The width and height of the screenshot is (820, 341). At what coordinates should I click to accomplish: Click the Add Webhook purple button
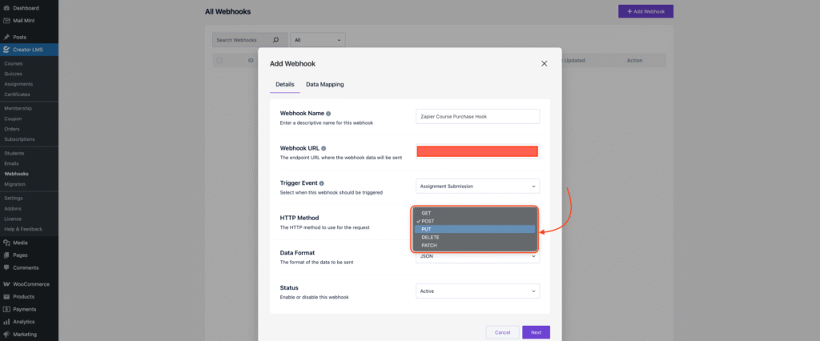point(645,11)
